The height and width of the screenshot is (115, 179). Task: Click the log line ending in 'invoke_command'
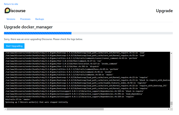click(x=61, y=64)
